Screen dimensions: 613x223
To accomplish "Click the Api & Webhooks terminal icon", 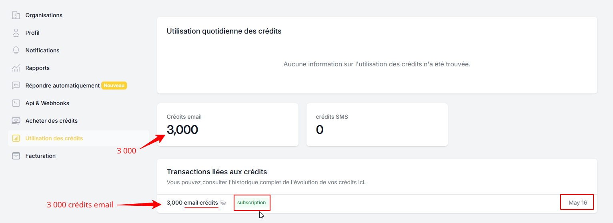I will point(16,103).
